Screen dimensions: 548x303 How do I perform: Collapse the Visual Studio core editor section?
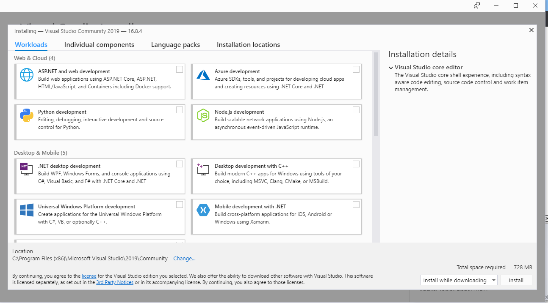point(391,68)
